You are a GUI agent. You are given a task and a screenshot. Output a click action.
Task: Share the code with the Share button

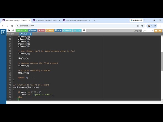tap(50, 30)
